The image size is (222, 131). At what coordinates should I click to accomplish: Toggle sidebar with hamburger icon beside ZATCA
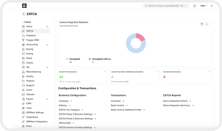coord(23,14)
